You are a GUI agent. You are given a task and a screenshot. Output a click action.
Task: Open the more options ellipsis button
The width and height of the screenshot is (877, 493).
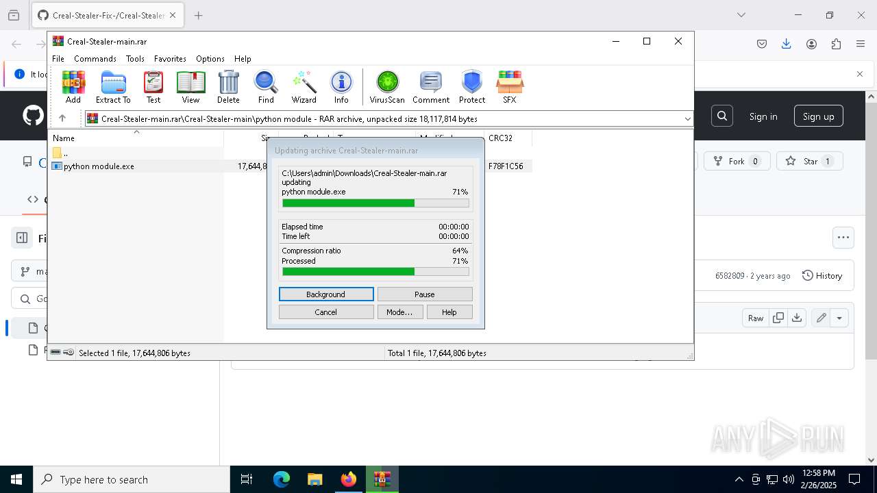click(843, 238)
